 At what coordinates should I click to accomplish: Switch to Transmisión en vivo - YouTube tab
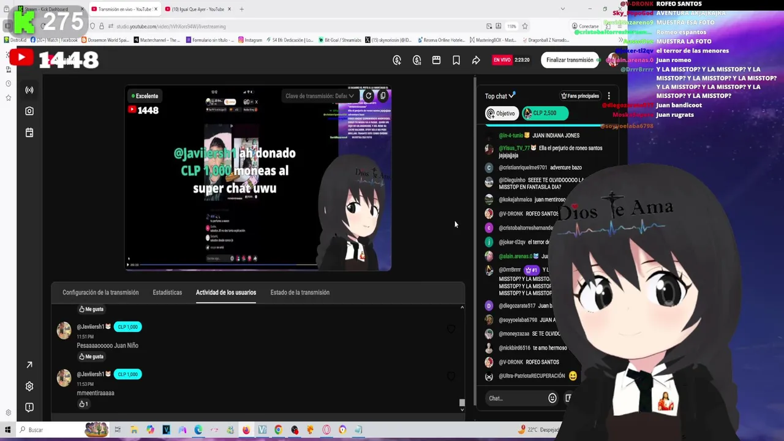click(x=124, y=9)
